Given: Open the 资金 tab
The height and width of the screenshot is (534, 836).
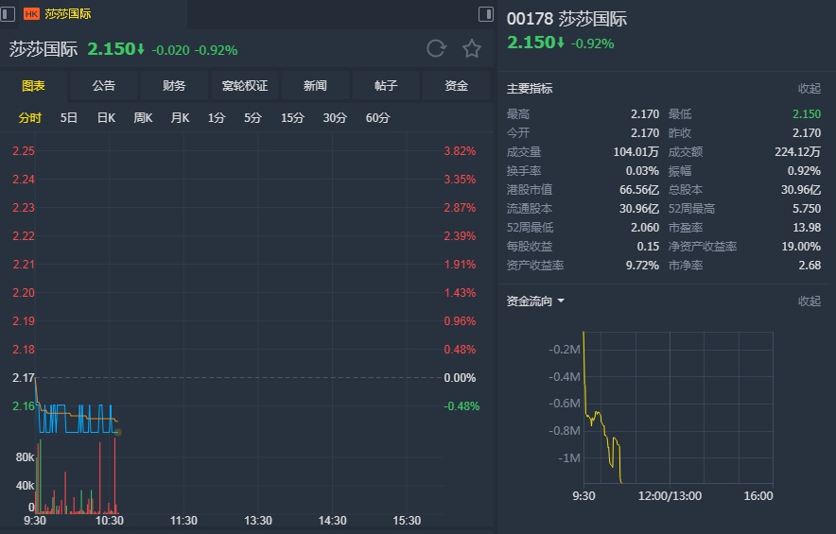Looking at the screenshot, I should click(x=457, y=86).
